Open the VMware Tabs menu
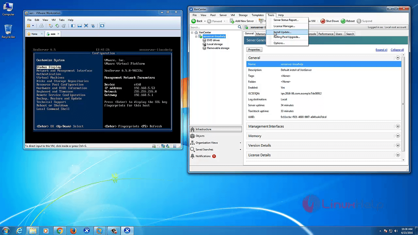418x235 pixels. point(62,20)
